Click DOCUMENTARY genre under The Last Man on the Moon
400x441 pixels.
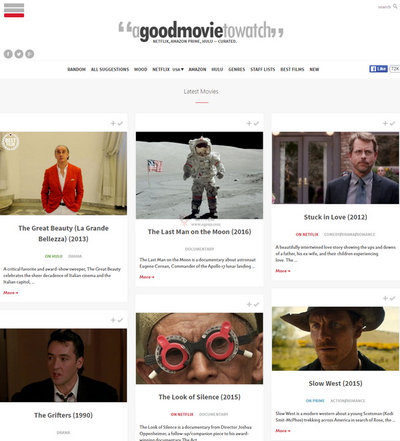pyautogui.click(x=199, y=249)
